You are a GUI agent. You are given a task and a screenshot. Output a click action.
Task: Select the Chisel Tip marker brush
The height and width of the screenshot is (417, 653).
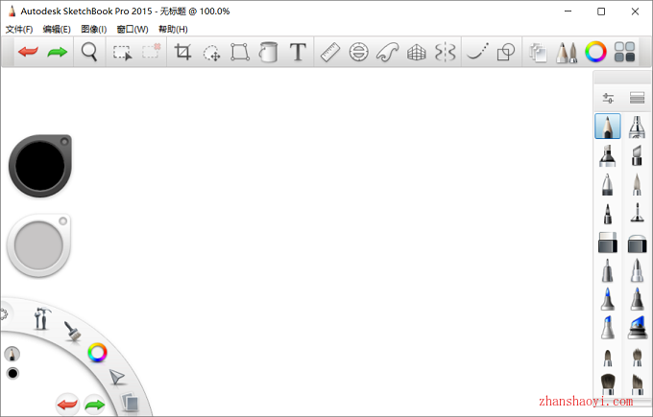(x=637, y=155)
